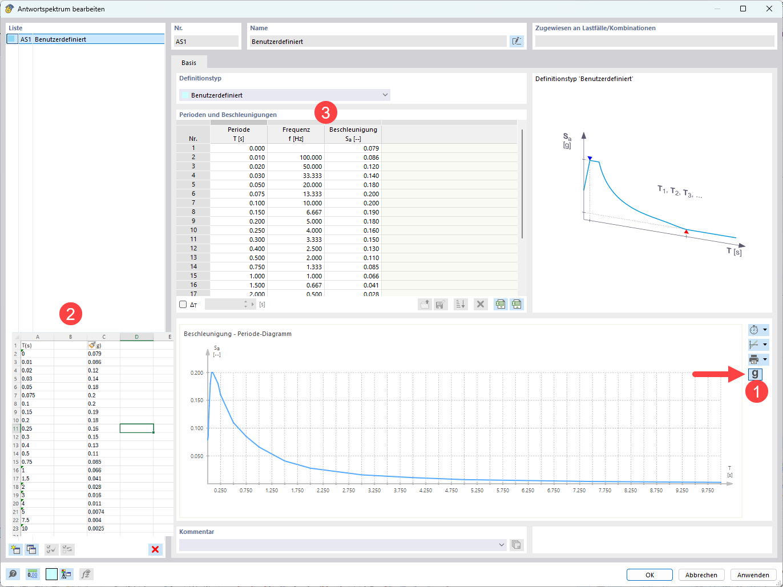Click the comment library icon beside Kommentar
Screen dimensions: 783x587
point(516,545)
